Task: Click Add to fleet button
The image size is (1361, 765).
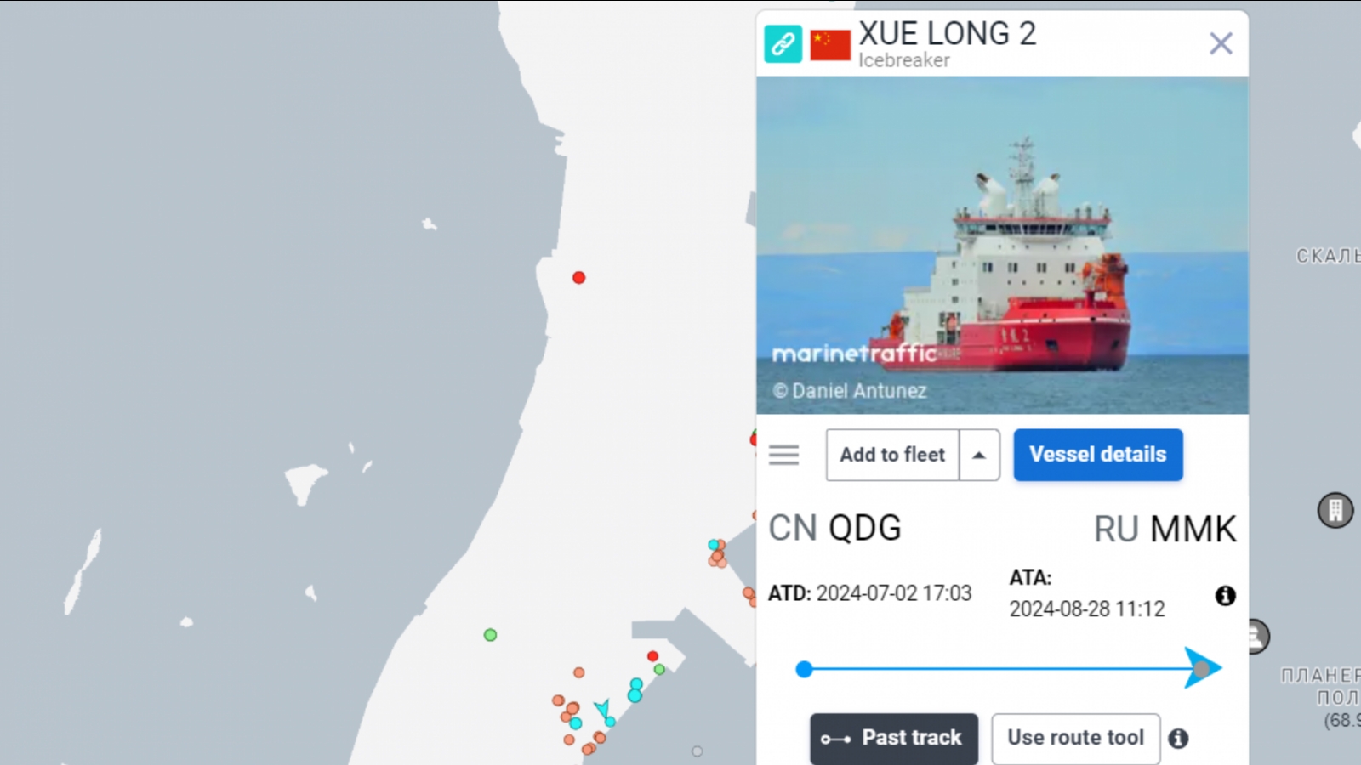Action: click(x=892, y=455)
